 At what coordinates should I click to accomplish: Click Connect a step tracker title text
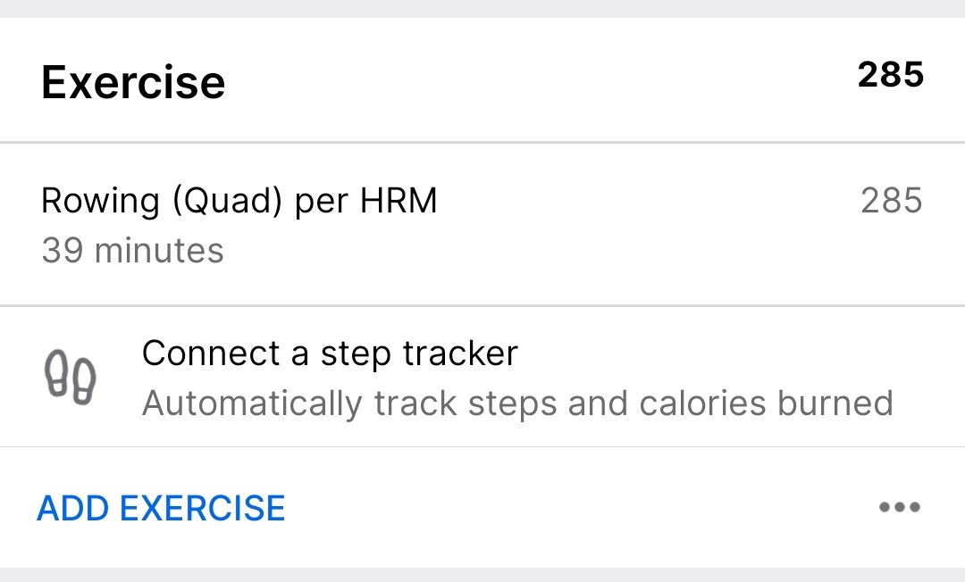[329, 353]
